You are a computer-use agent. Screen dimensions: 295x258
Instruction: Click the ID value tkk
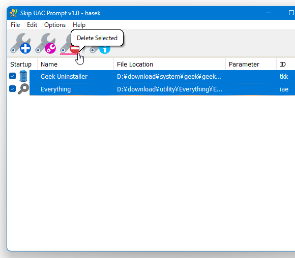click(284, 77)
